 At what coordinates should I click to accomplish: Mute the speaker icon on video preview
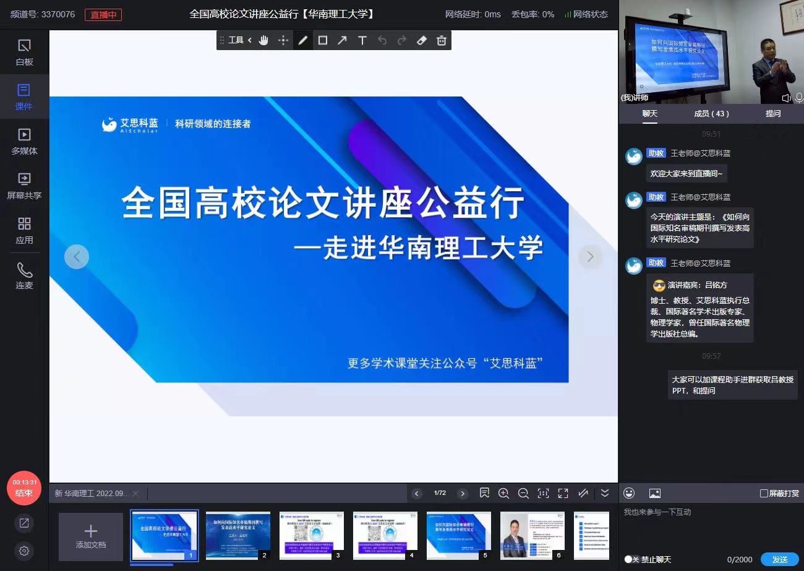point(787,98)
